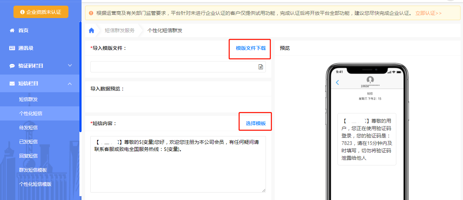This screenshot has height=200, width=463.
Task: Click the home icon in breadcrumb
Action: [91, 30]
